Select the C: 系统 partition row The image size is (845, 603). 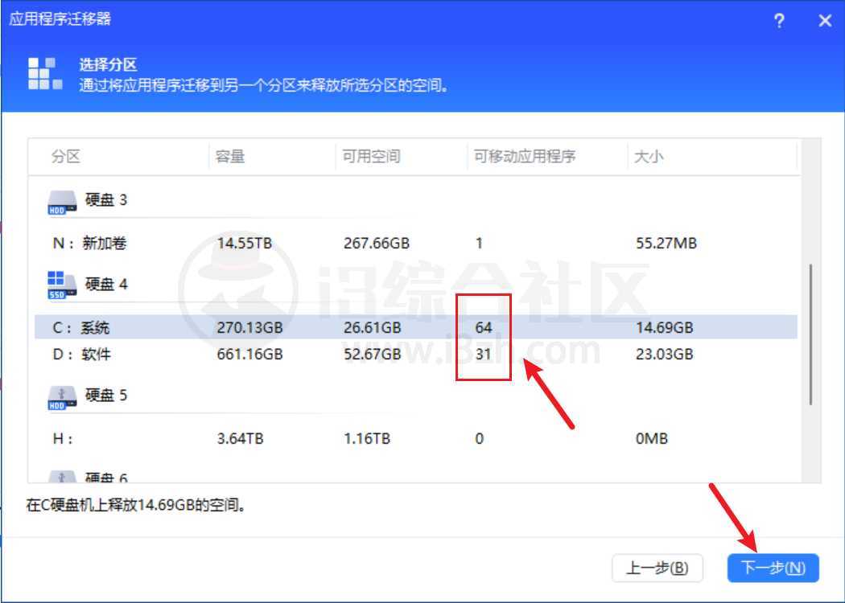[x=415, y=327]
